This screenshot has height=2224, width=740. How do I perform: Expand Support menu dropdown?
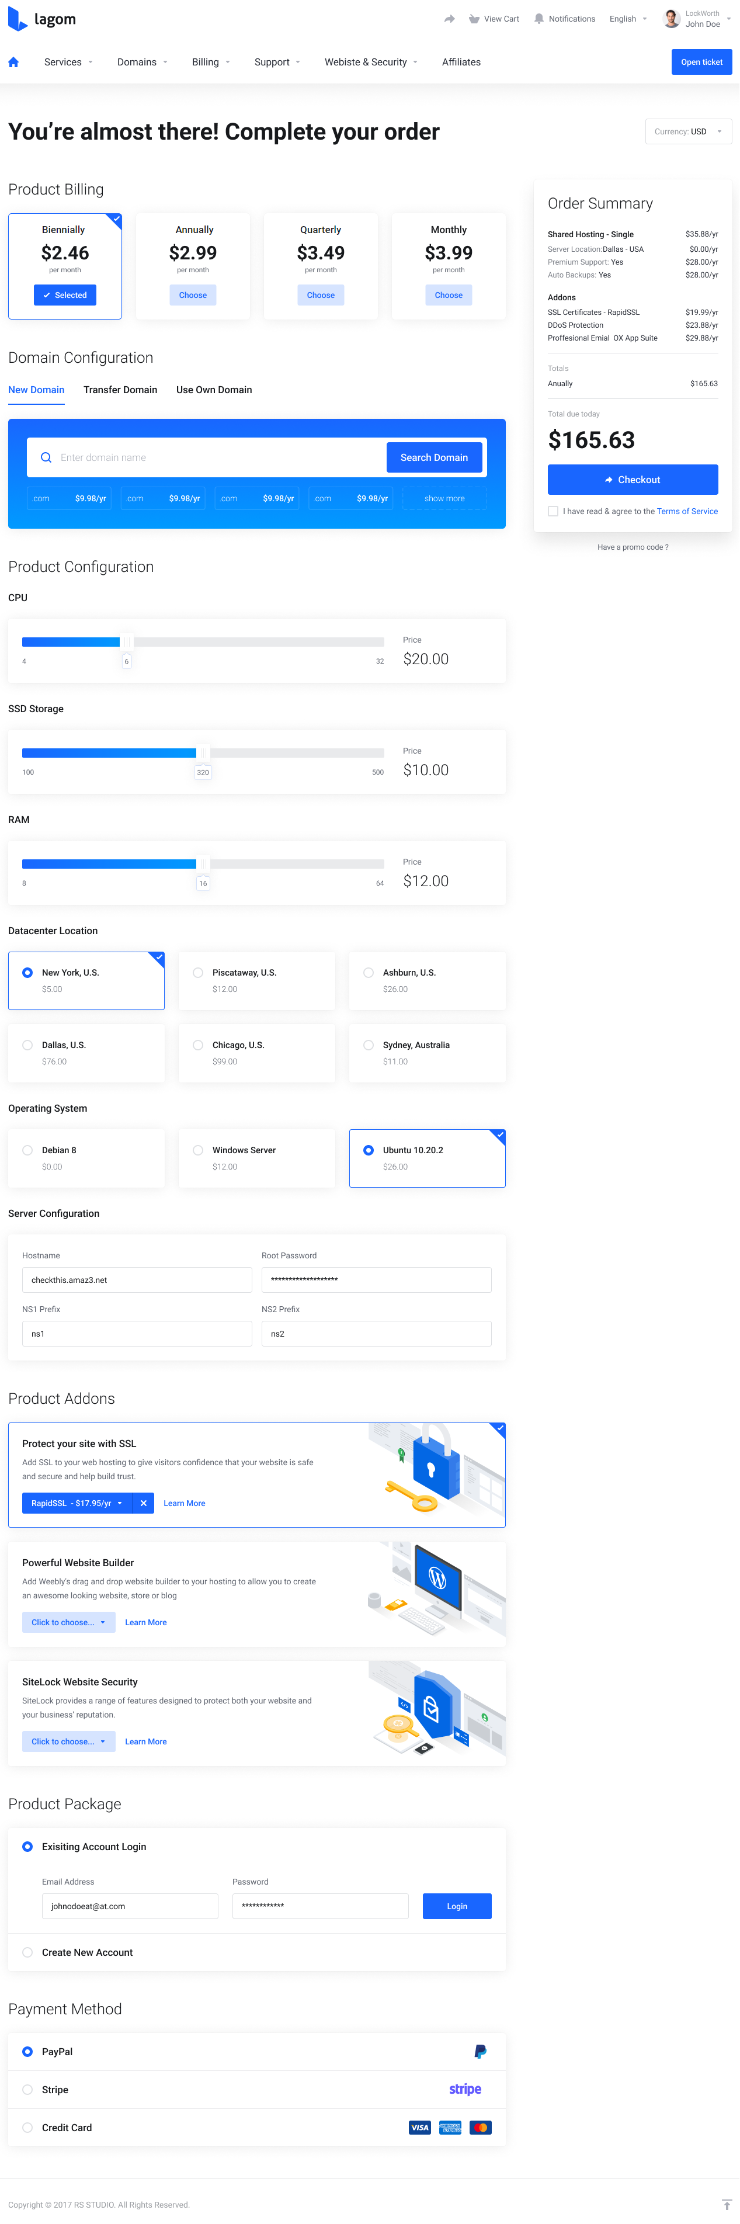click(277, 62)
